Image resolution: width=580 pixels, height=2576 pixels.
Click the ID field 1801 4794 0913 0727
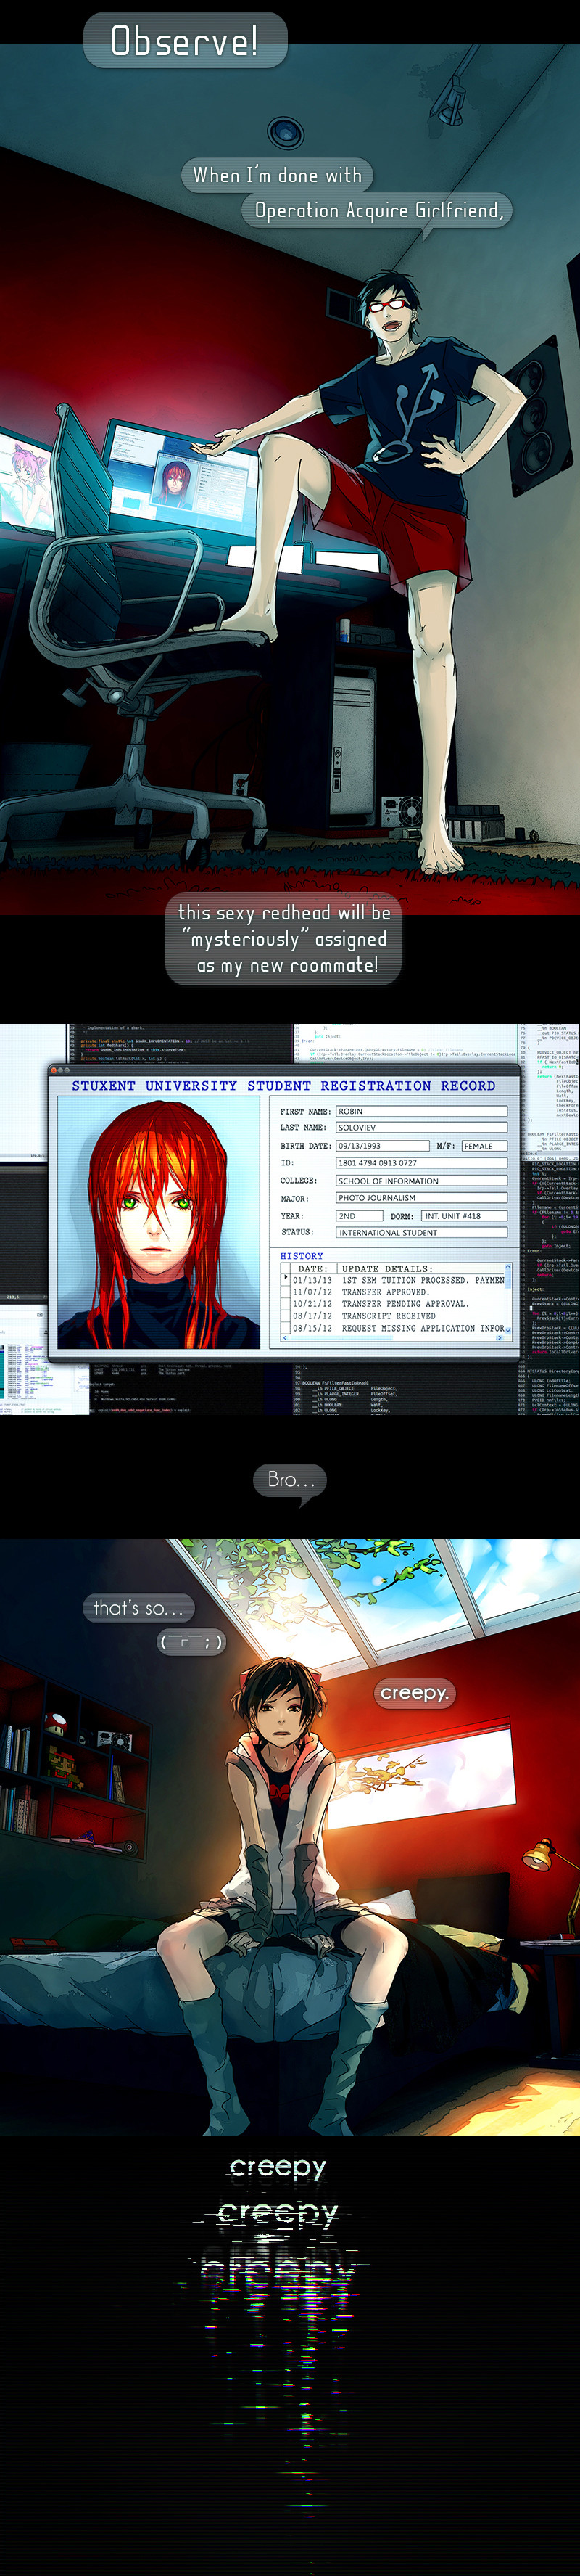point(420,1163)
